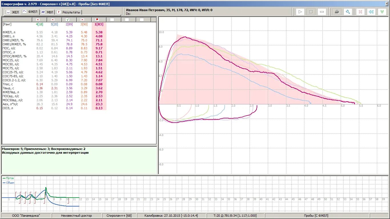Reject test with red X toolbar button

tap(361, 12)
